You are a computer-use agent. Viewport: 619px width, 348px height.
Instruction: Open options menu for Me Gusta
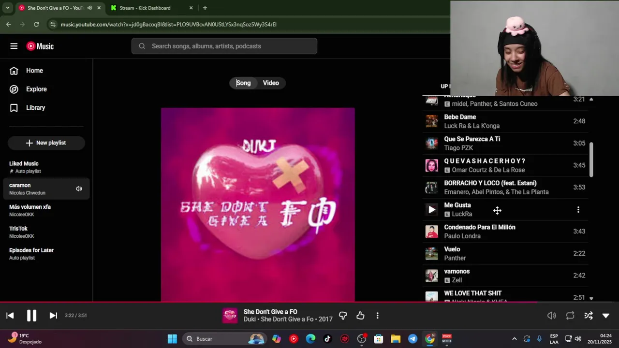tap(578, 210)
